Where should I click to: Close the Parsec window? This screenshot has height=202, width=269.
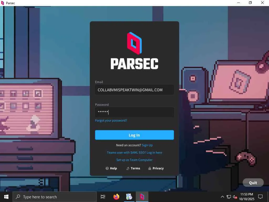pos(262,3)
